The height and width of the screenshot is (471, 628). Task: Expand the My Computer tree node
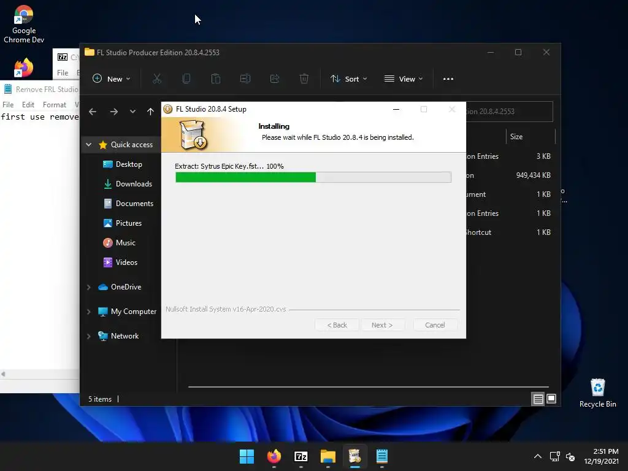pos(89,312)
